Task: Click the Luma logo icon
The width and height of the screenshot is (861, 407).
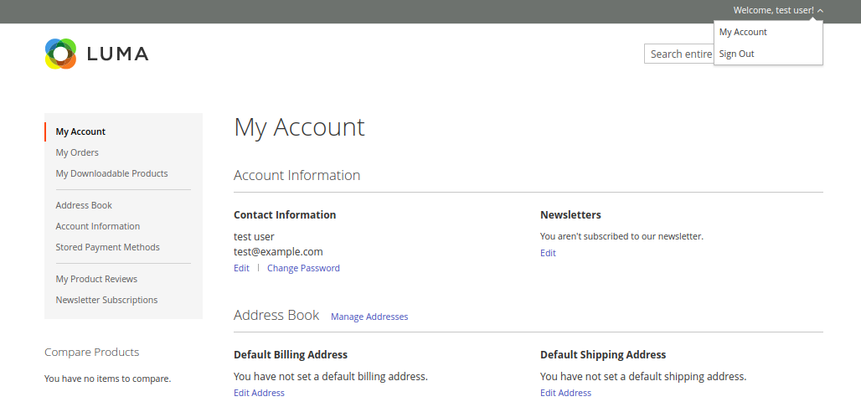Action: coord(60,54)
